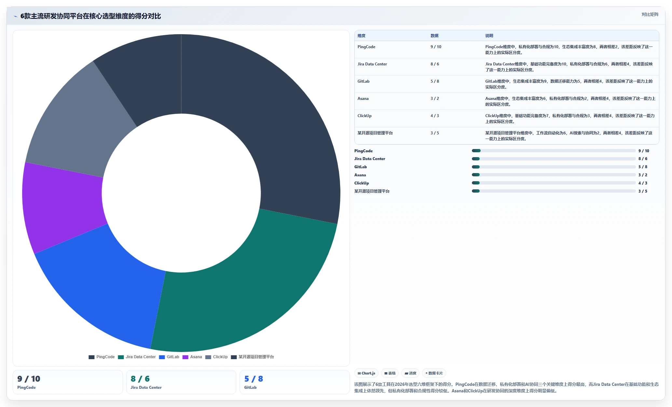672x407 pixels.
Task: Click the 4 / 3 value beside ClickUp's progress bar
Action: tap(643, 183)
